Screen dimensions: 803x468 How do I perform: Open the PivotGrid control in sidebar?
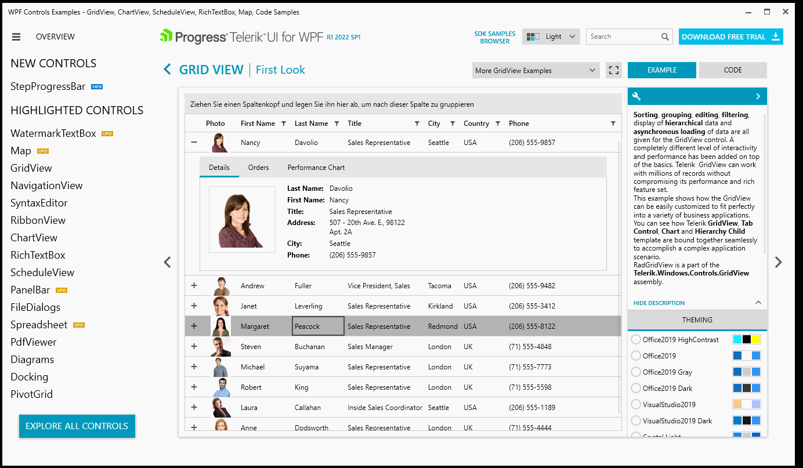click(31, 394)
